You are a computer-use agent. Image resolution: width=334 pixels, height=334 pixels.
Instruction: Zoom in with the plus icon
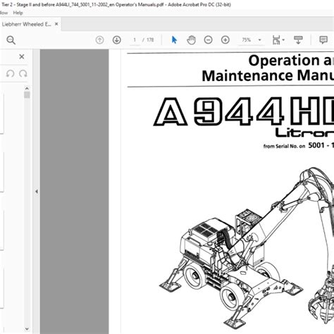click(225, 40)
